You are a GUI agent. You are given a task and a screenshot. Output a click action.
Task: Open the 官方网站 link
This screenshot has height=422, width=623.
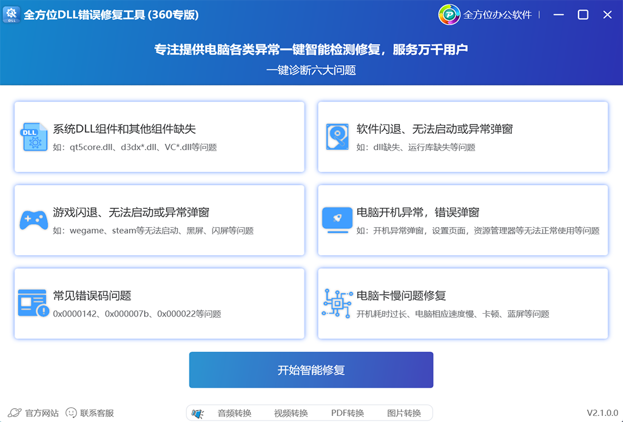coord(42,413)
